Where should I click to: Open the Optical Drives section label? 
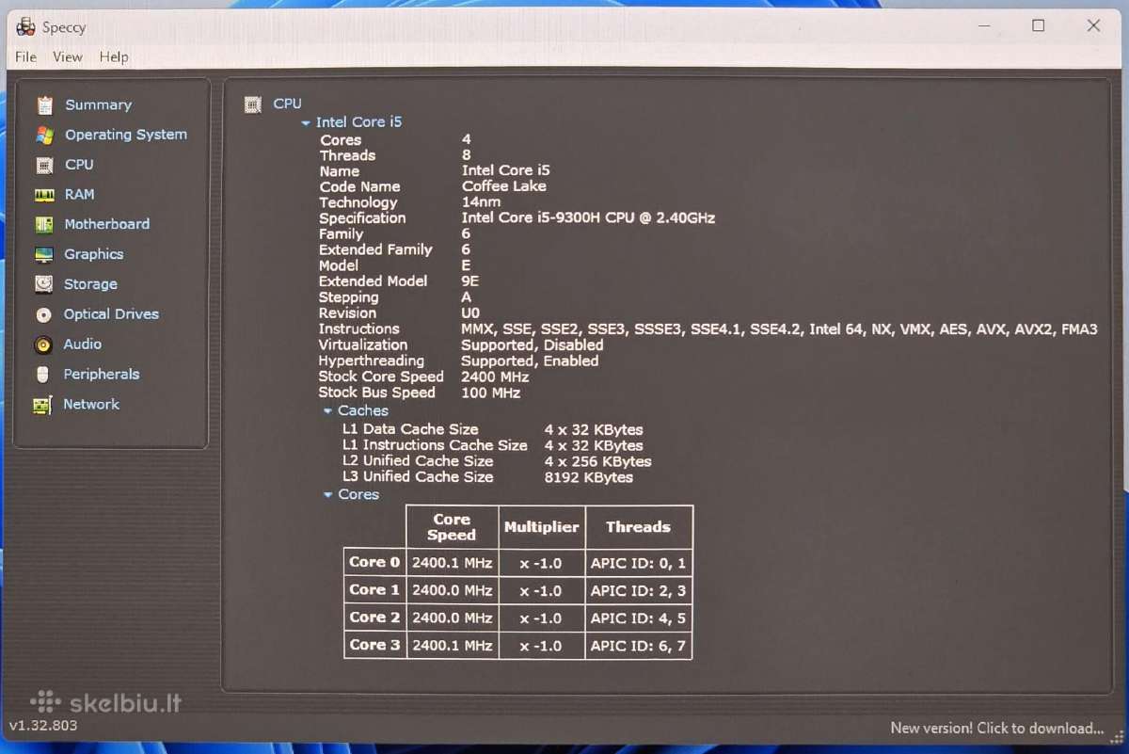tap(111, 314)
